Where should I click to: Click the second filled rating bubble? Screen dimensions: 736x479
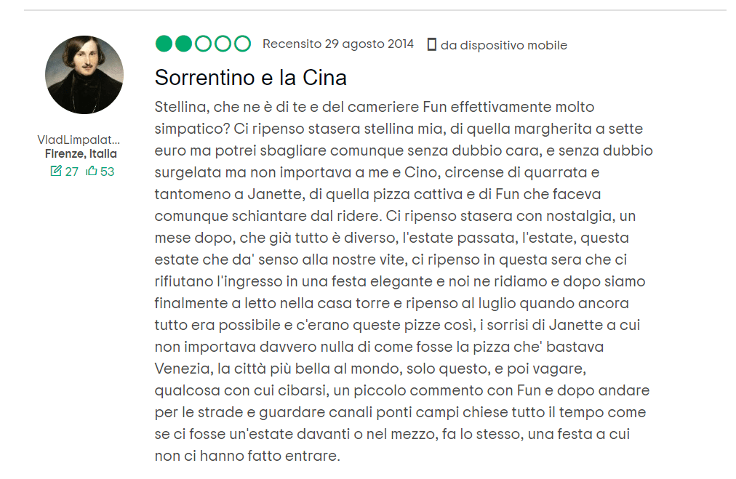pos(184,44)
